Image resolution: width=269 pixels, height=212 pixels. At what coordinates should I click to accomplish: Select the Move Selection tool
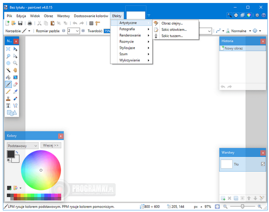pos(15,56)
